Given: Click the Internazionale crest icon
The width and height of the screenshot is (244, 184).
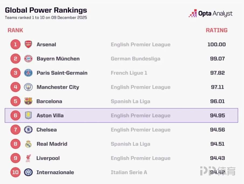Looking at the screenshot, I should [28, 172].
